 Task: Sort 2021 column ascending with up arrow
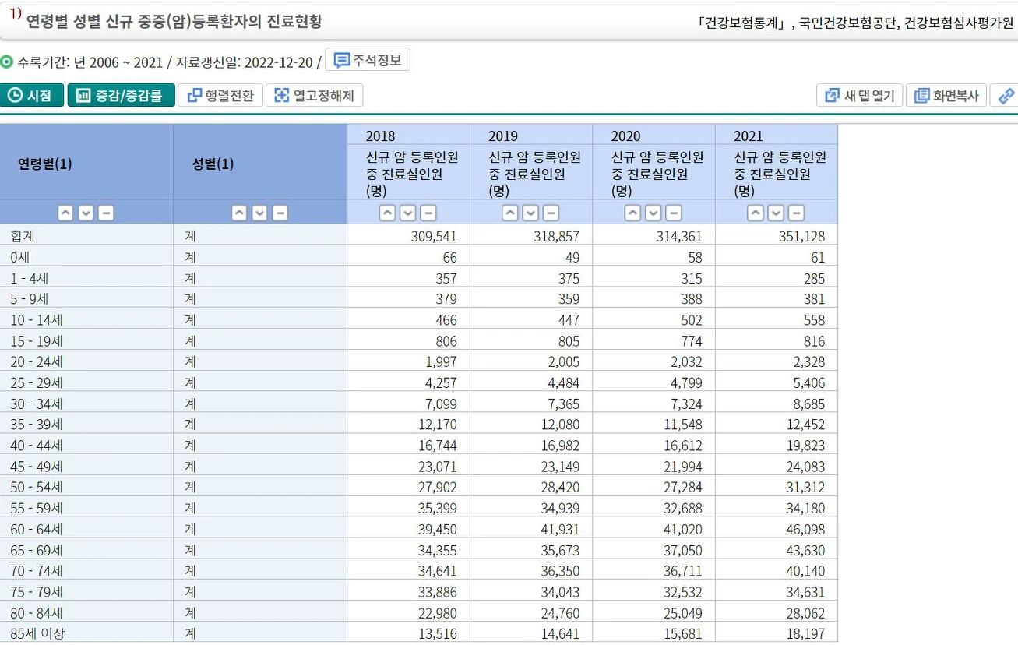pyautogui.click(x=756, y=213)
